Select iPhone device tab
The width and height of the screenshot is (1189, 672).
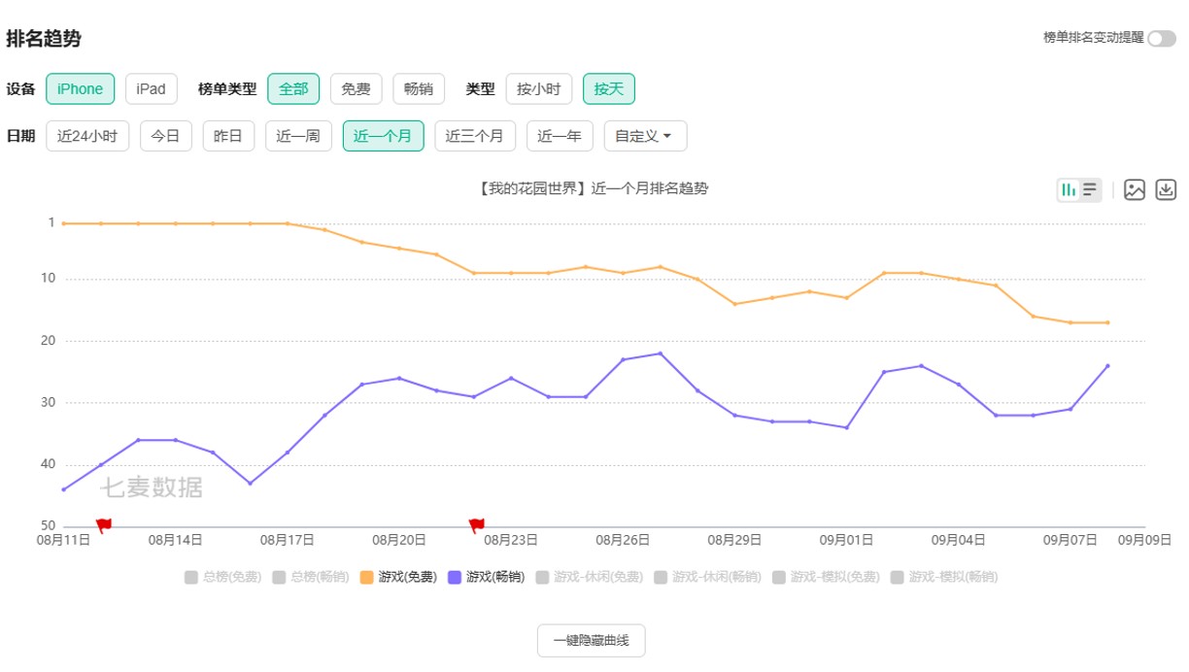point(80,89)
